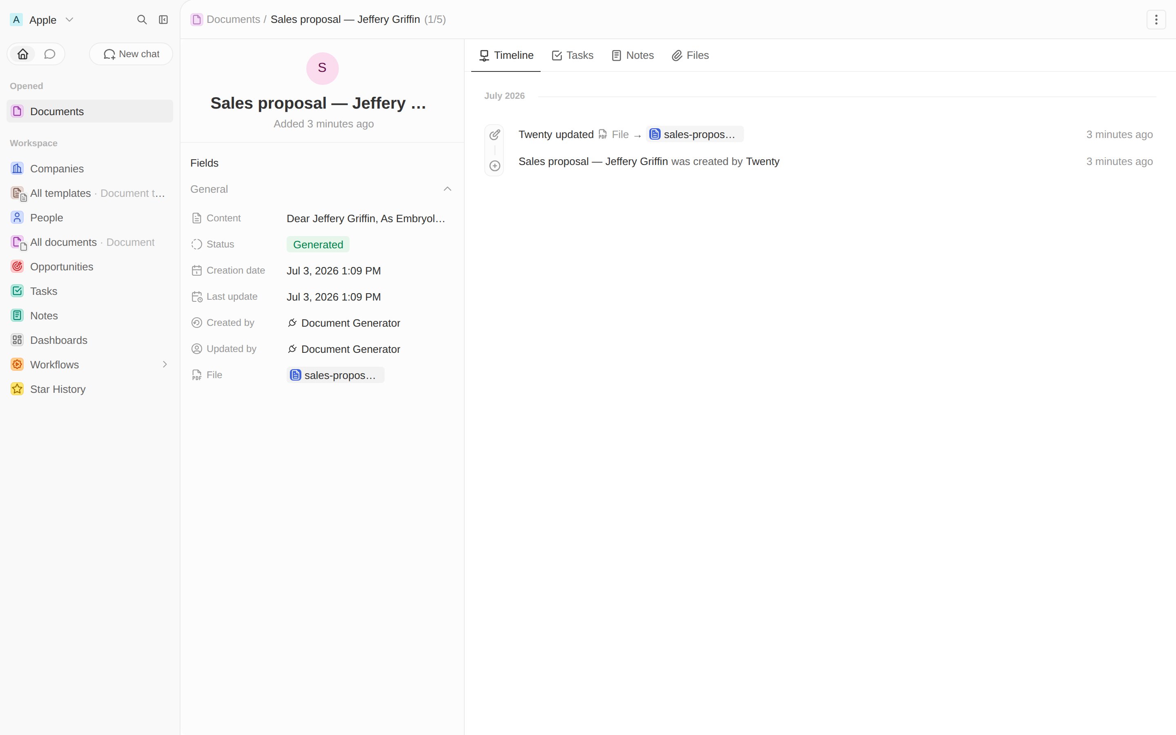Switch to the Timeline tab
This screenshot has height=735, width=1176.
click(506, 56)
